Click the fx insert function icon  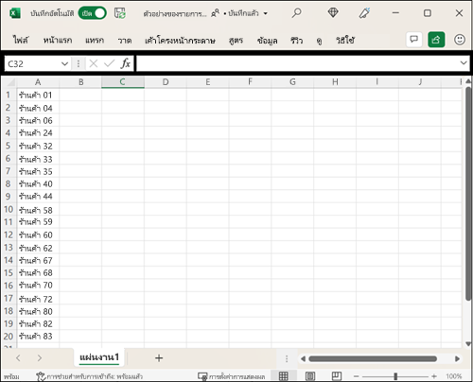point(125,63)
